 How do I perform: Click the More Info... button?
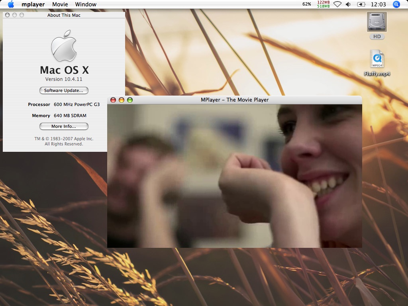[64, 126]
